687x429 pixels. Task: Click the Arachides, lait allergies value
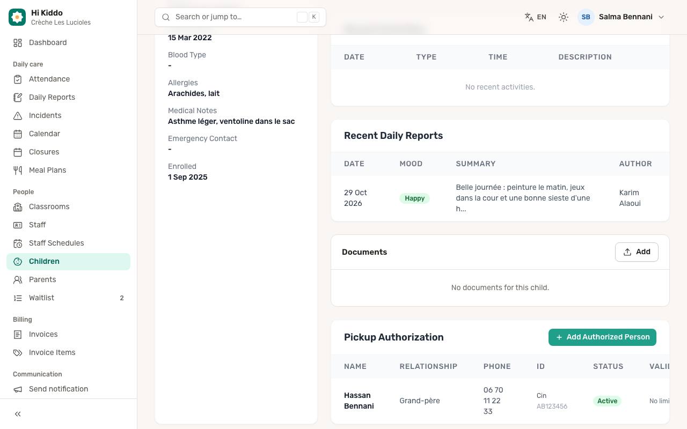pos(194,93)
